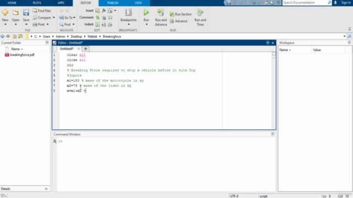The width and height of the screenshot is (353, 198).
Task: Select the Matlab folder in the path
Action: (x=92, y=36)
